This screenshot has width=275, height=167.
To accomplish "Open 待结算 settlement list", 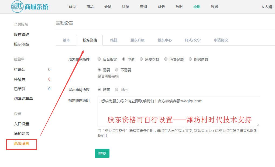I will click(x=20, y=79).
